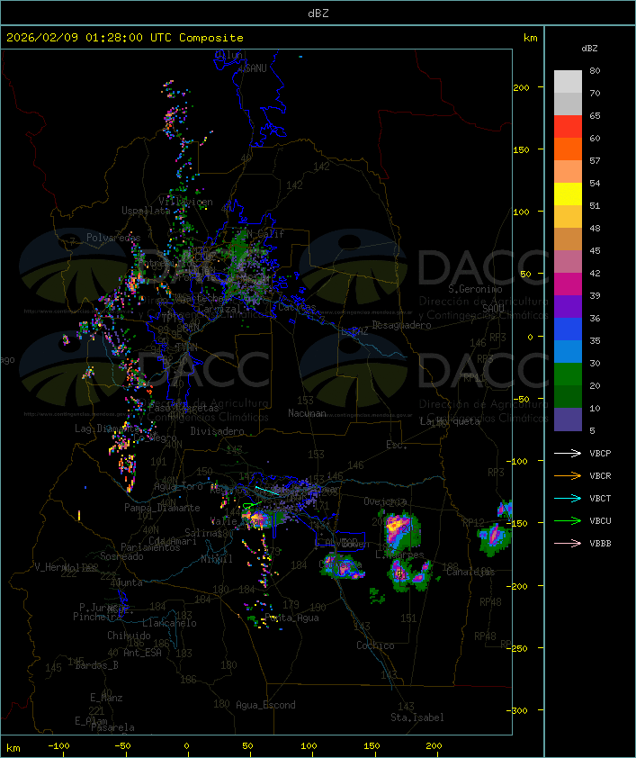The image size is (636, 758).
Task: Click the Uspallata map label
Action: [146, 211]
